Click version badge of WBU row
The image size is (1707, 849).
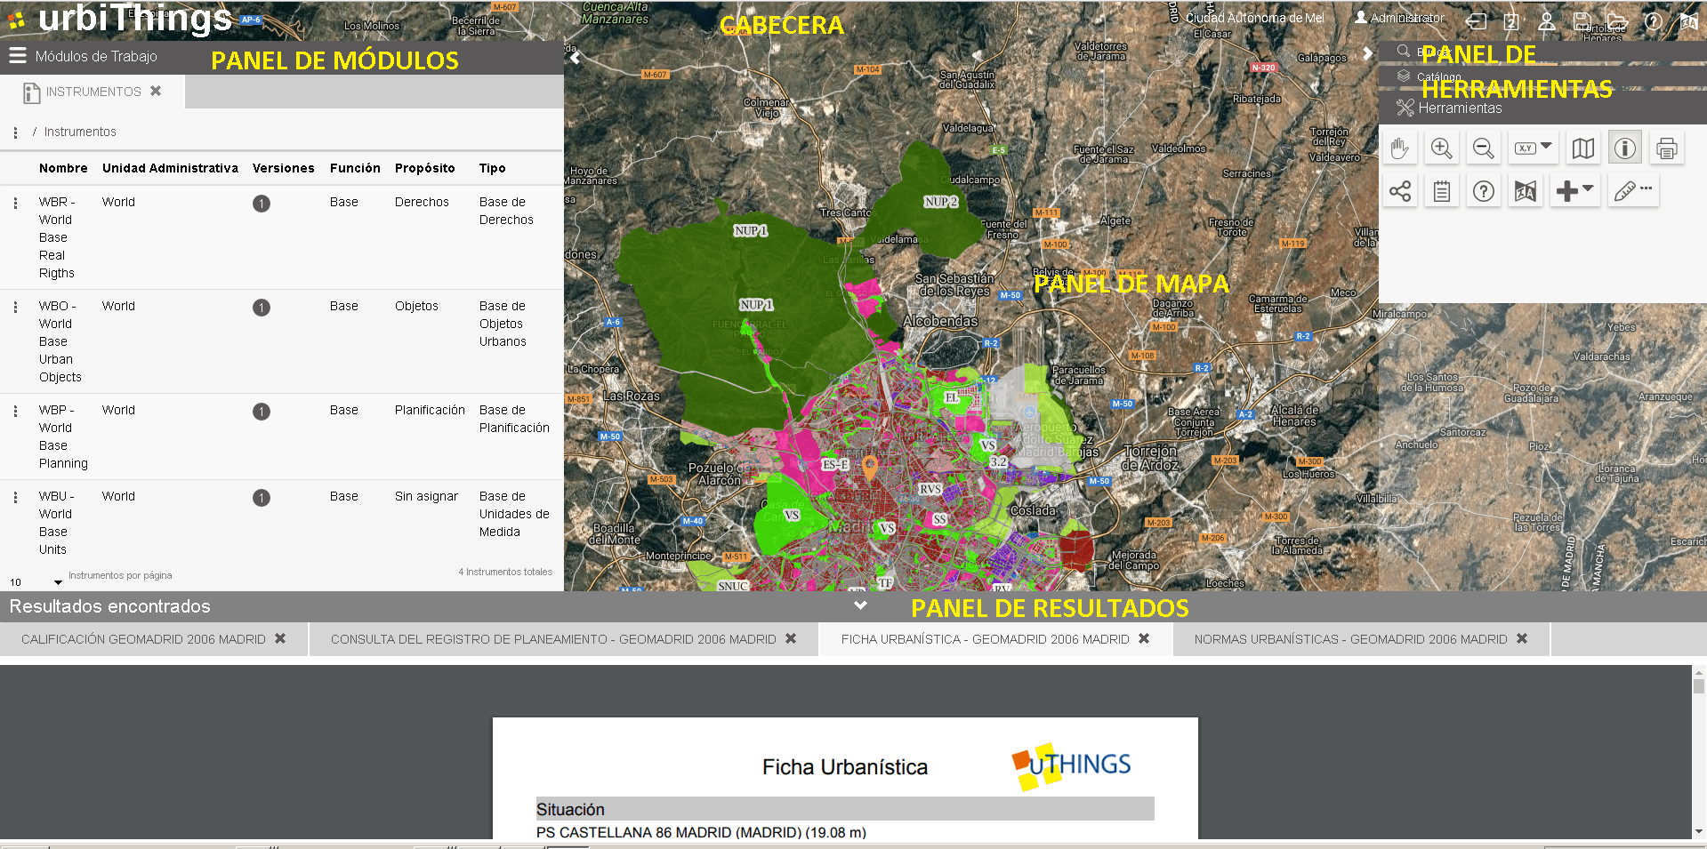point(261,498)
